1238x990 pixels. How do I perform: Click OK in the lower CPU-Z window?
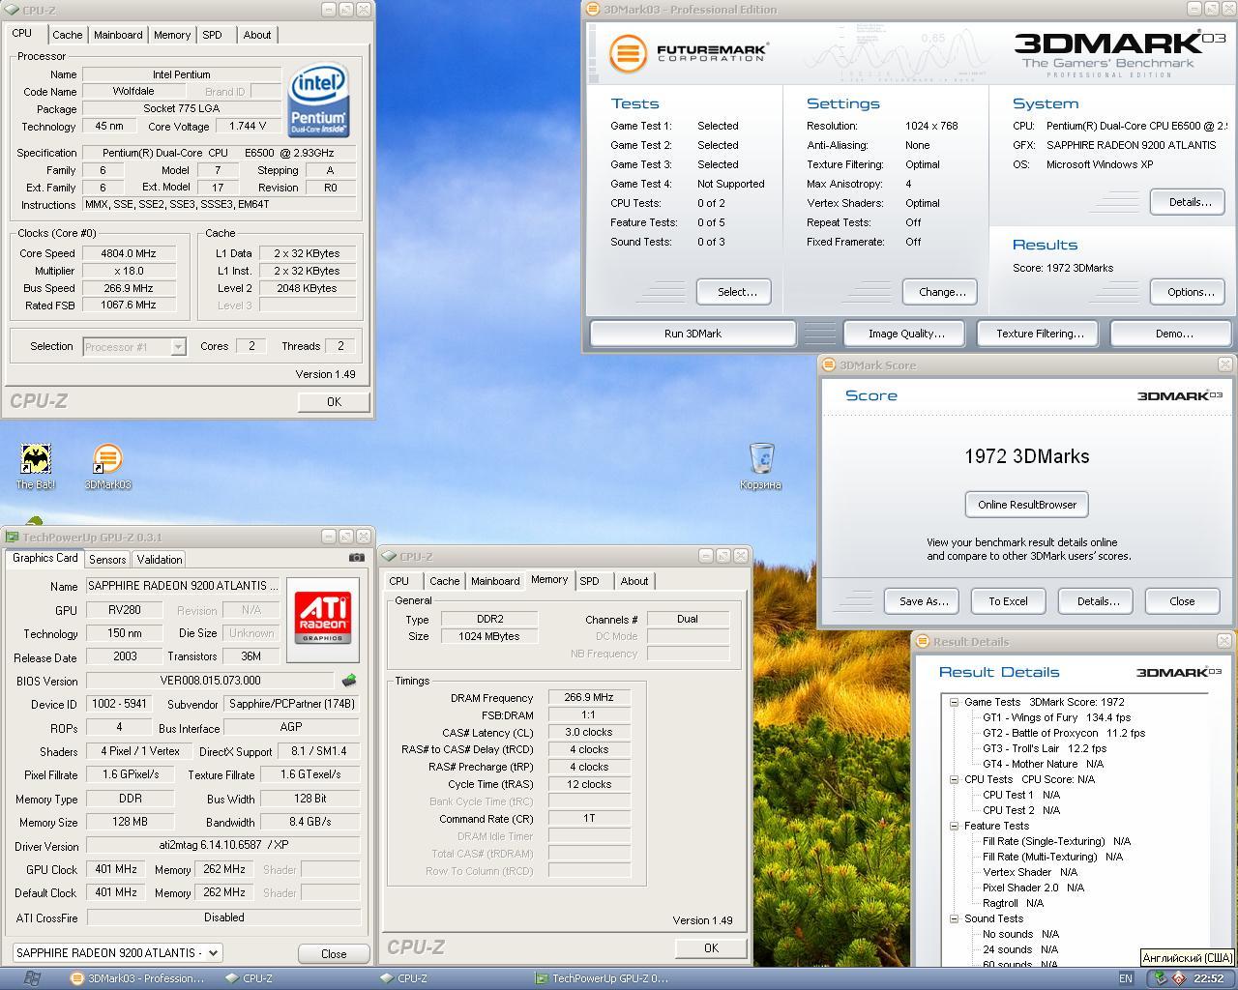point(711,948)
